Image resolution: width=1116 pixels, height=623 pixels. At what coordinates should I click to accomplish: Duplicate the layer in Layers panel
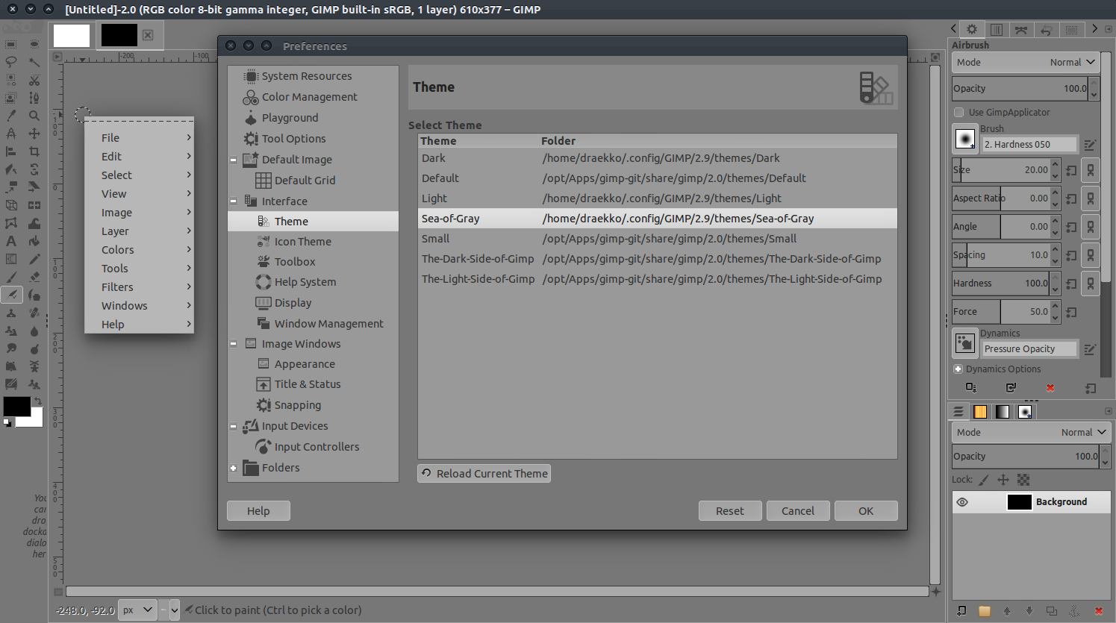(1052, 611)
